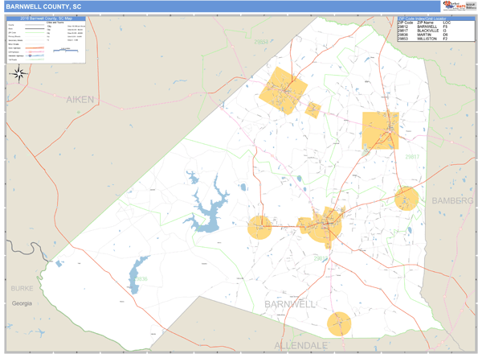This screenshot has width=482, height=354.
Task: Click the LOC column heading
Action: coord(447,23)
